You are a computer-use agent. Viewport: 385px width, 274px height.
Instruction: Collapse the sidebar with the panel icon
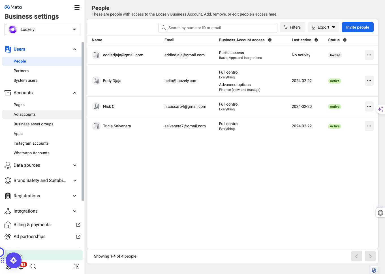(76, 267)
